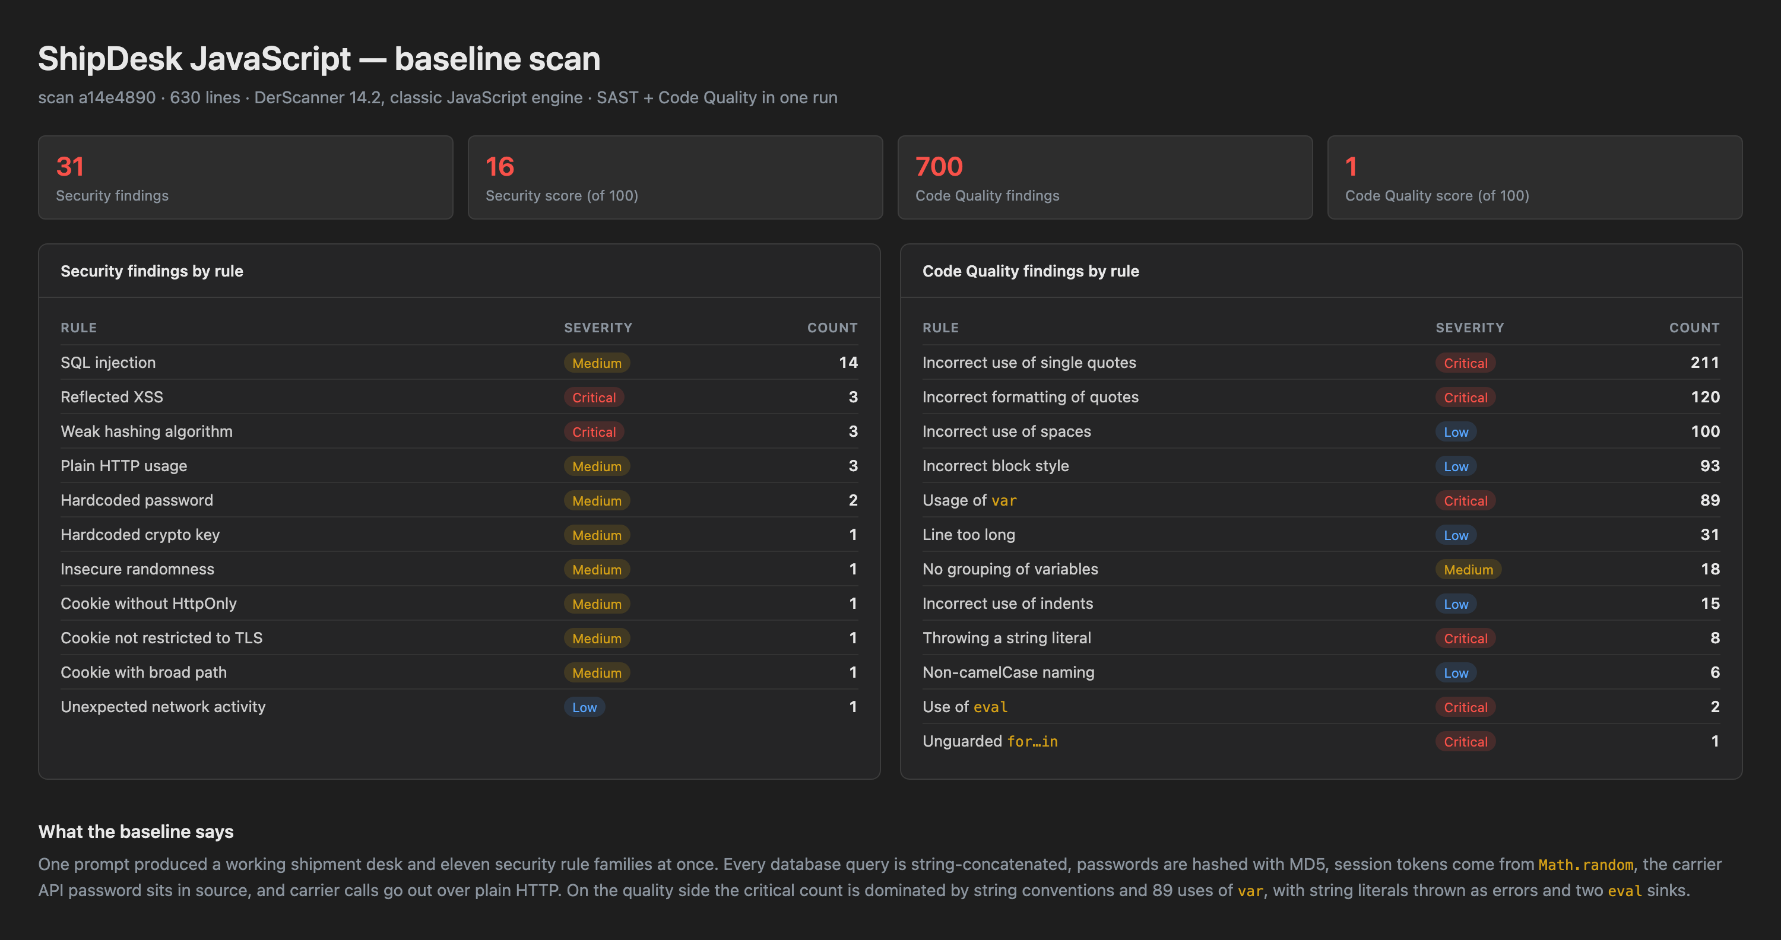
Task: Select the SQL injection rule row
Action: click(x=459, y=362)
